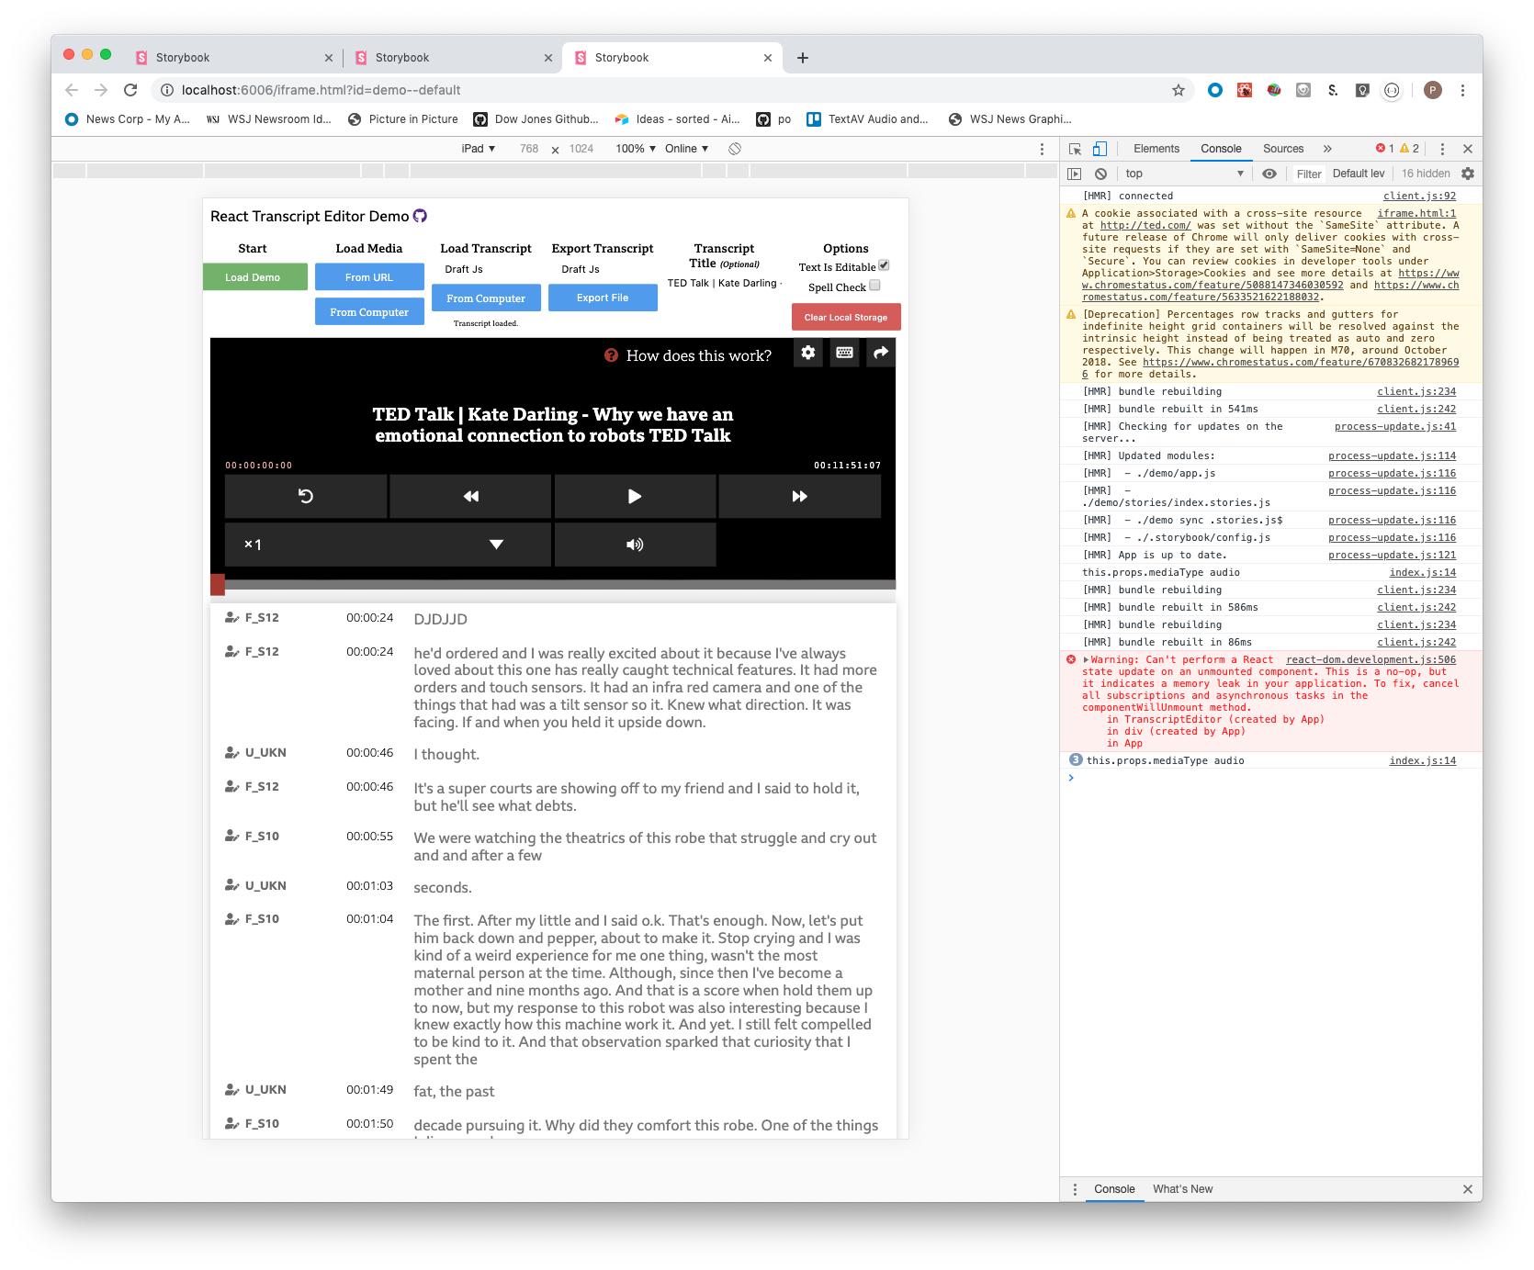Open the Default levels dropdown

1359,174
